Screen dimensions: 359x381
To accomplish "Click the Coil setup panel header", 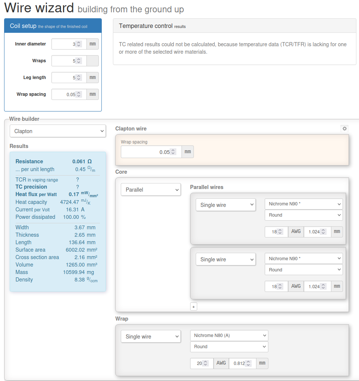I will point(53,26).
